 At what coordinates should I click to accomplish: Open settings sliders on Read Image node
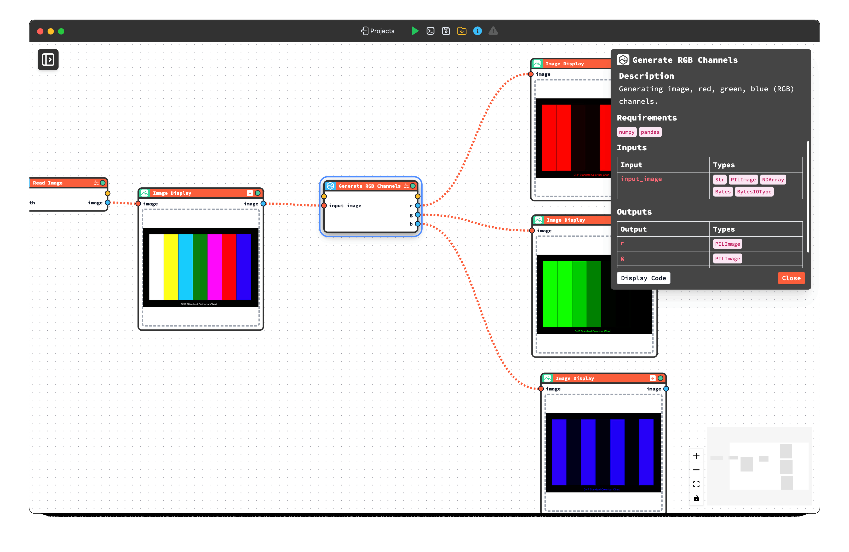pos(96,183)
